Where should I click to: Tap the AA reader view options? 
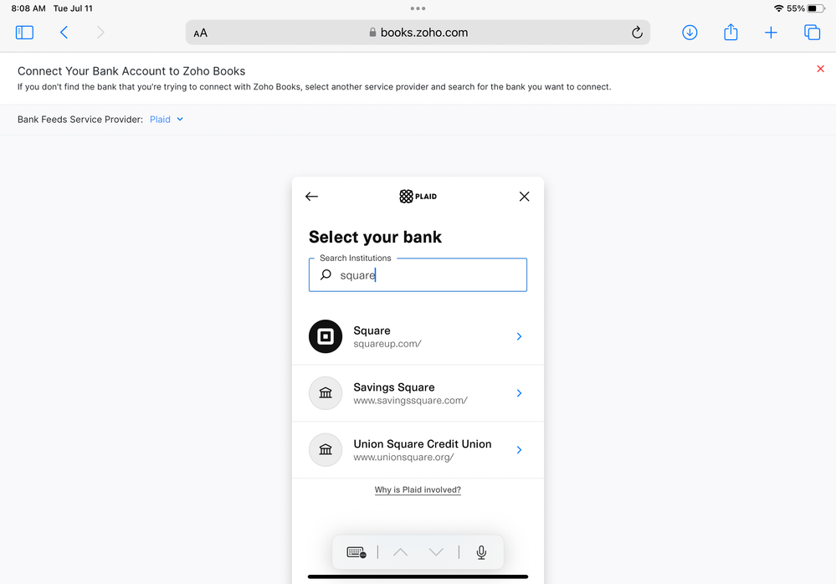tap(201, 33)
